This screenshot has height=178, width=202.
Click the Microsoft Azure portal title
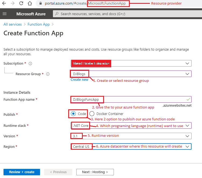tap(31, 14)
